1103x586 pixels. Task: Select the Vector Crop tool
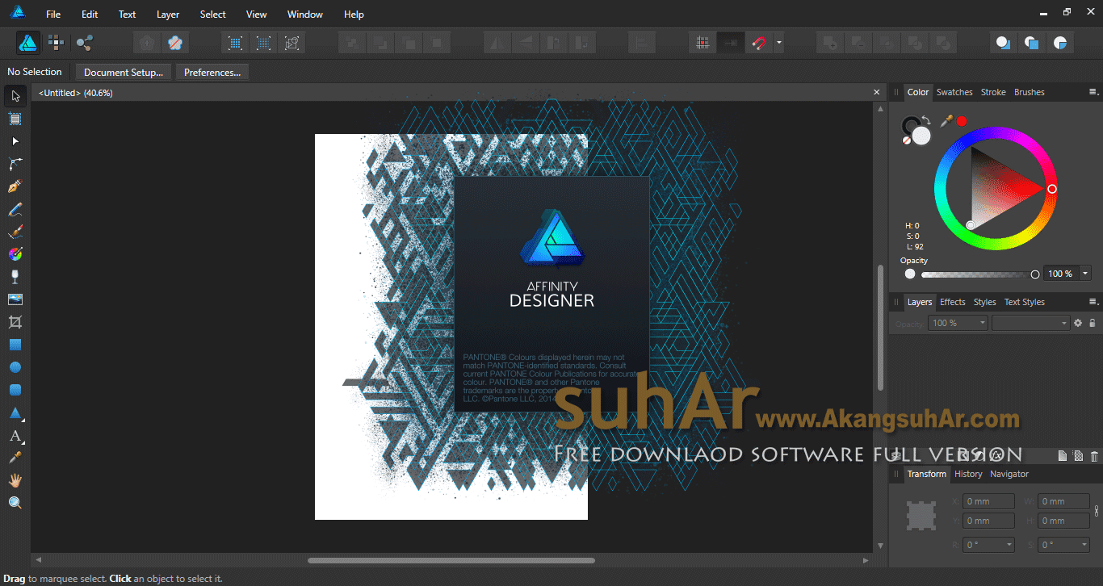coord(15,322)
